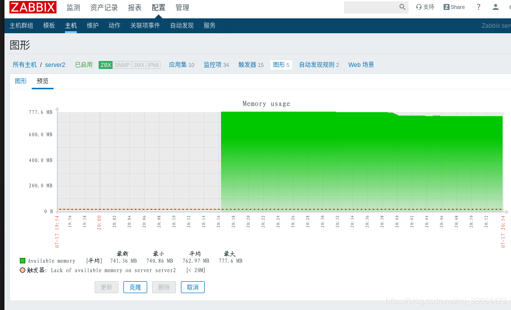Click orange trigger legend circle
511x310 pixels.
22,270
